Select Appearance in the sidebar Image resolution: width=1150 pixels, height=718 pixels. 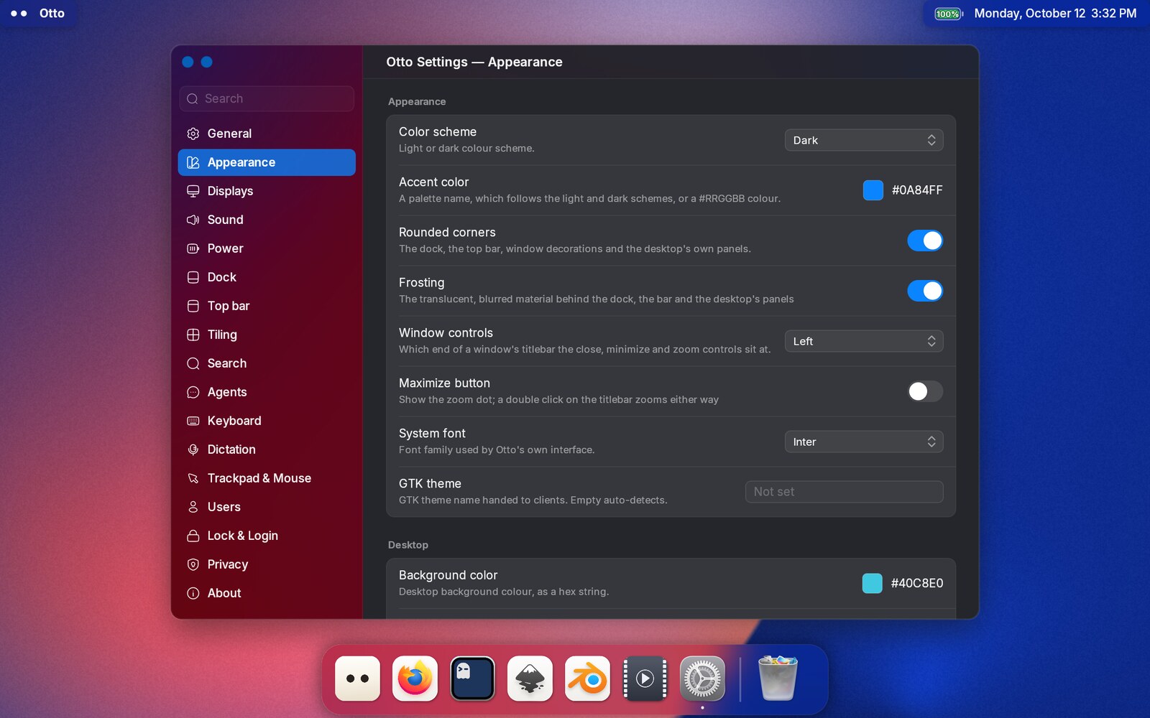tap(267, 162)
